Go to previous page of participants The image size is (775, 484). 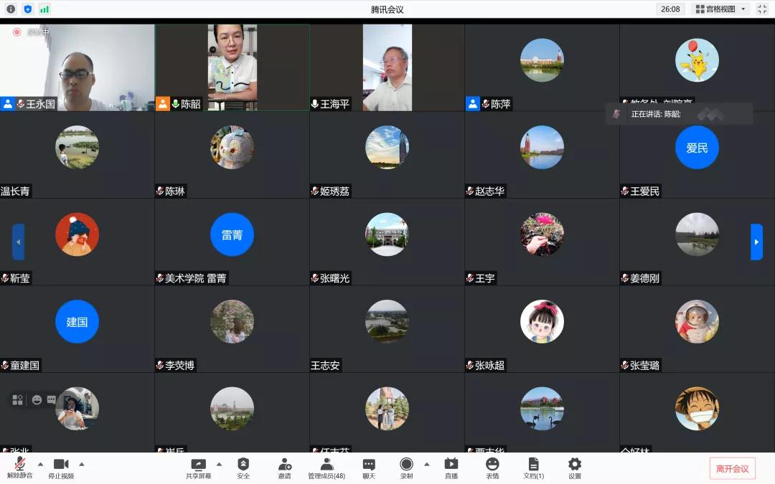point(19,242)
